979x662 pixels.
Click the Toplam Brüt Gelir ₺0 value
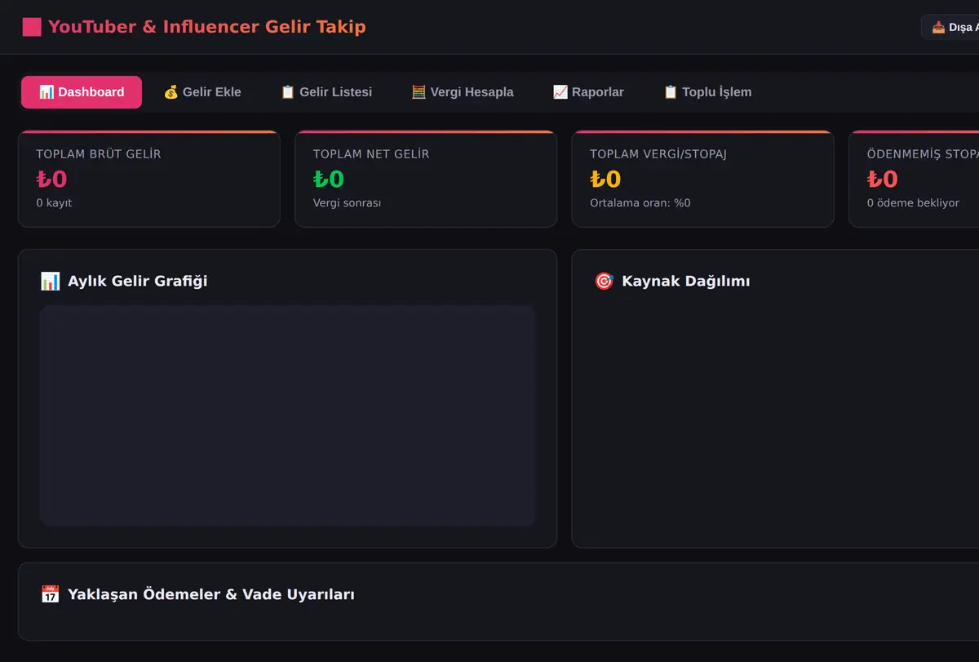(51, 179)
